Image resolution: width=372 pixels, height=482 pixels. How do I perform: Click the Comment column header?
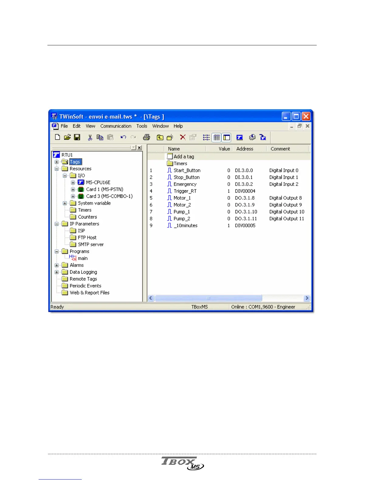(x=288, y=149)
